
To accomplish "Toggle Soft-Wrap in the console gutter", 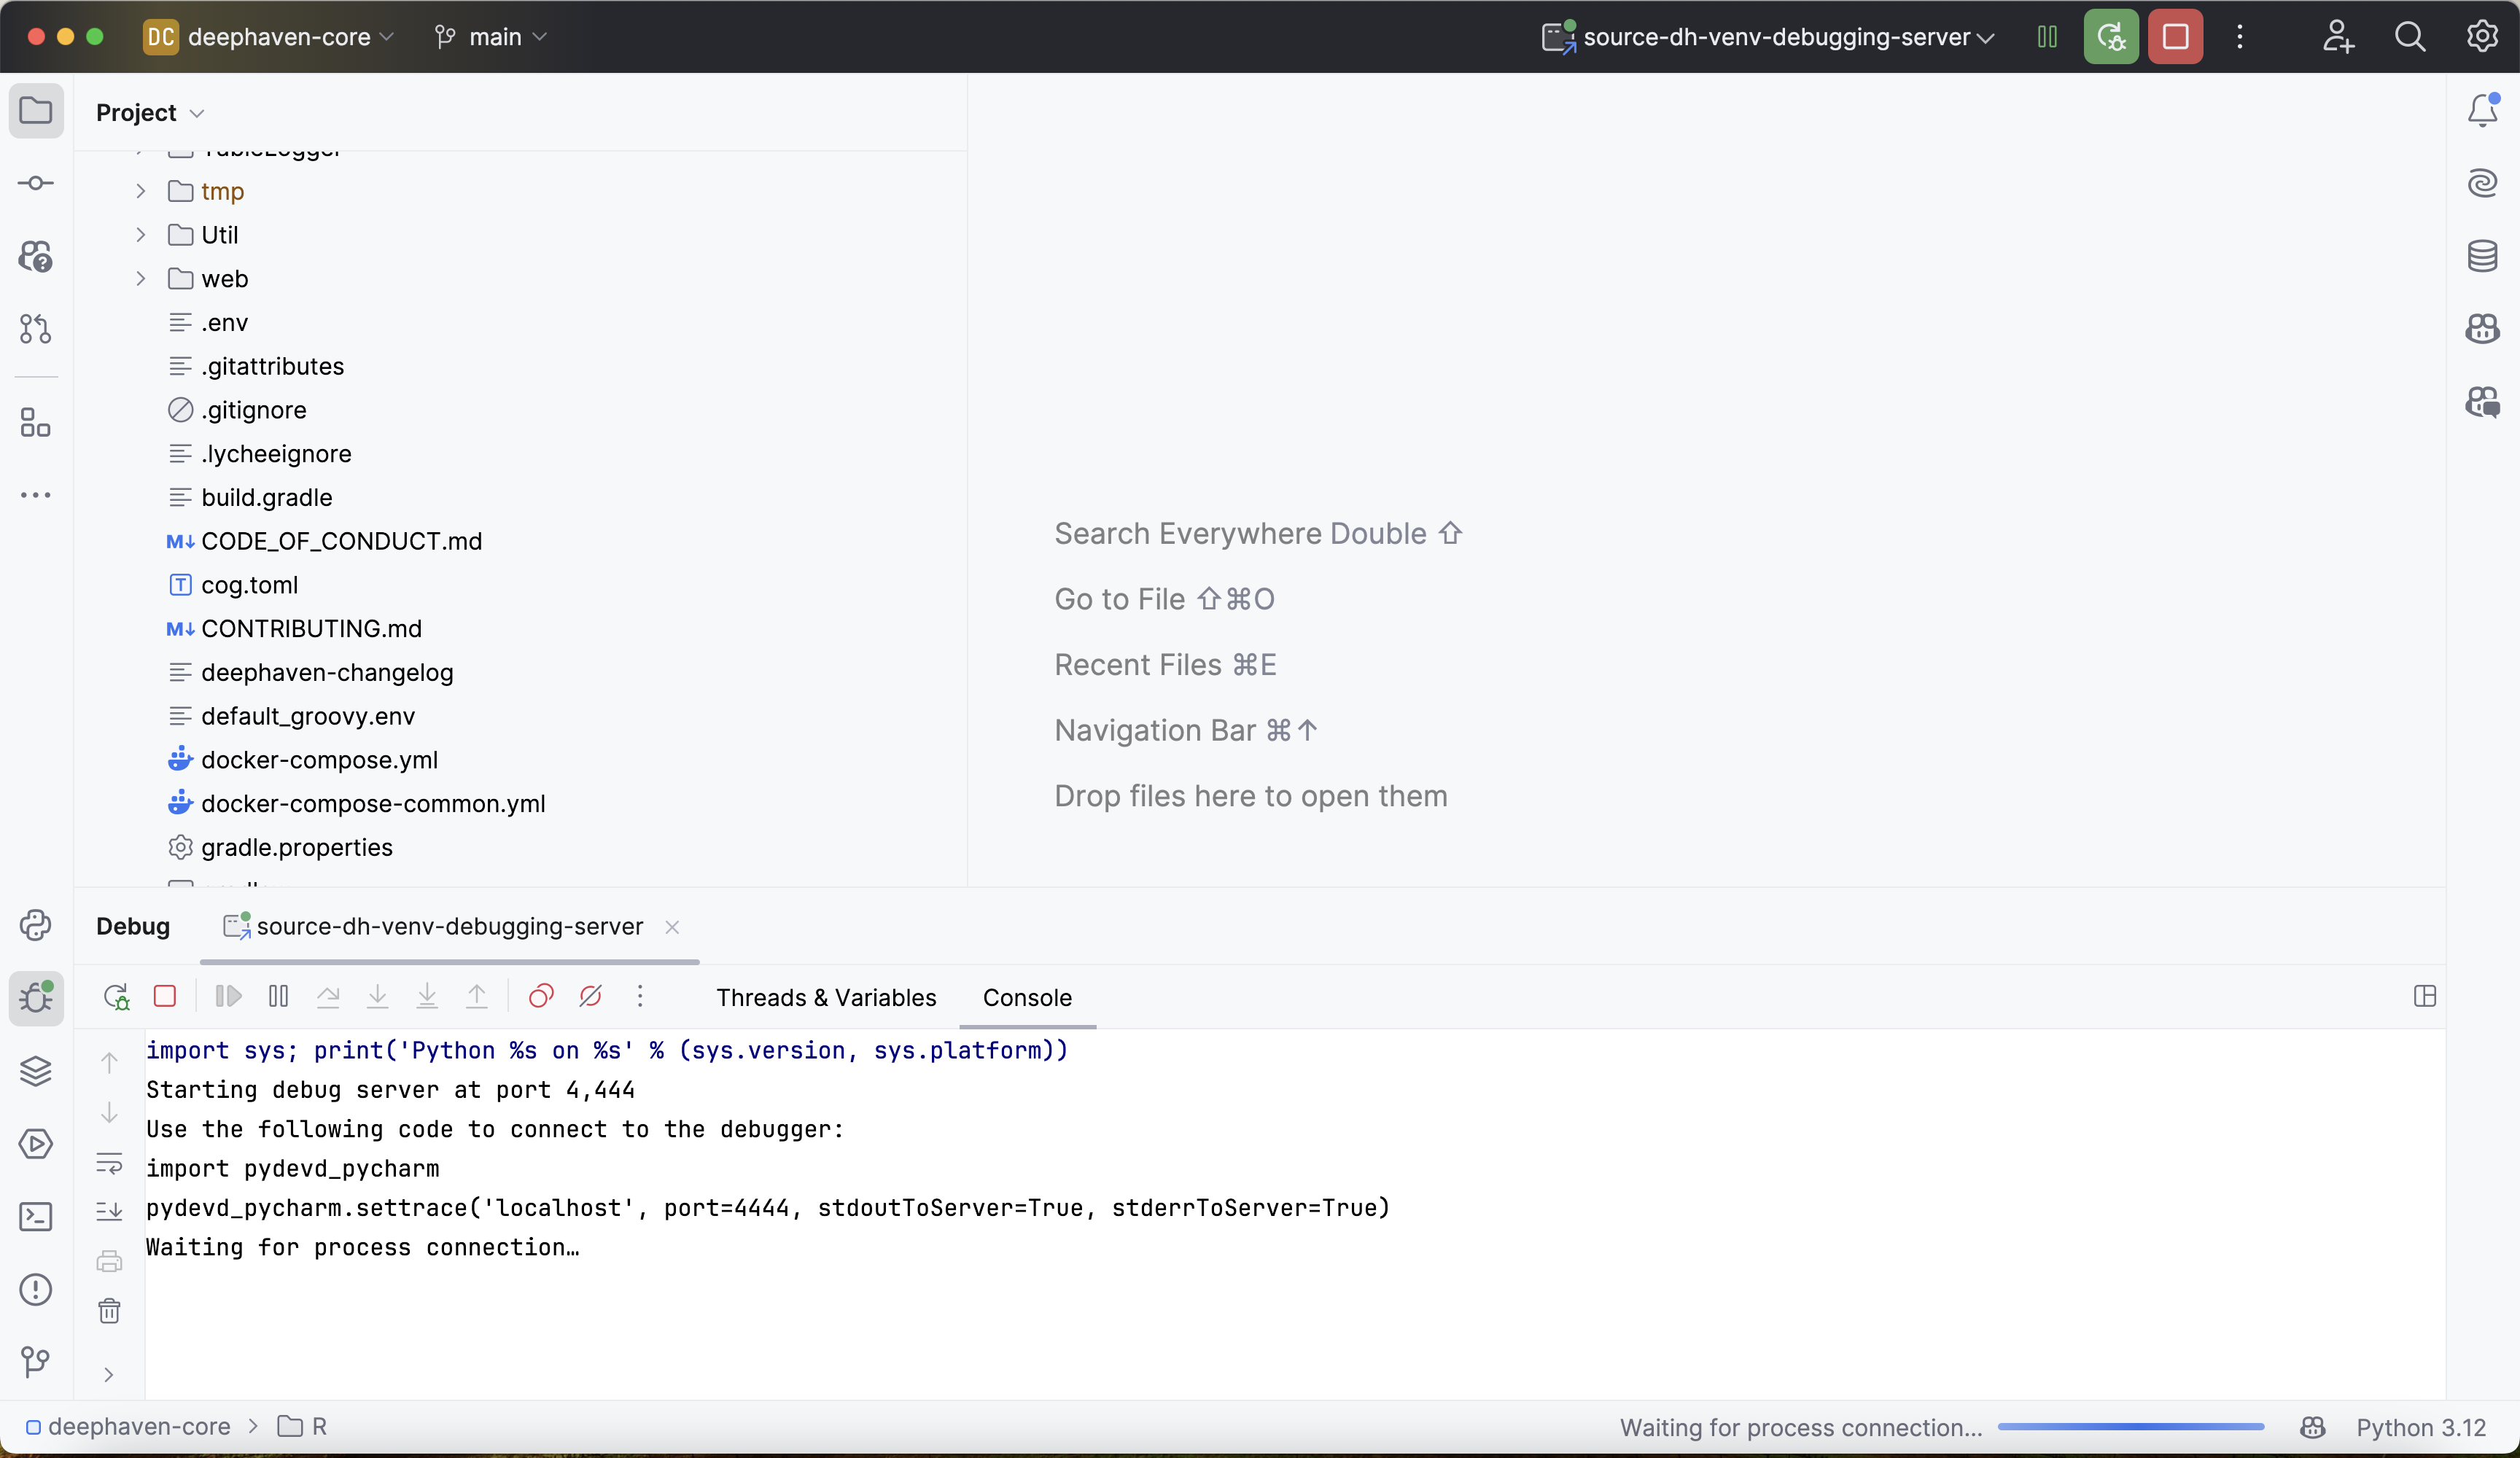I will 109,1163.
